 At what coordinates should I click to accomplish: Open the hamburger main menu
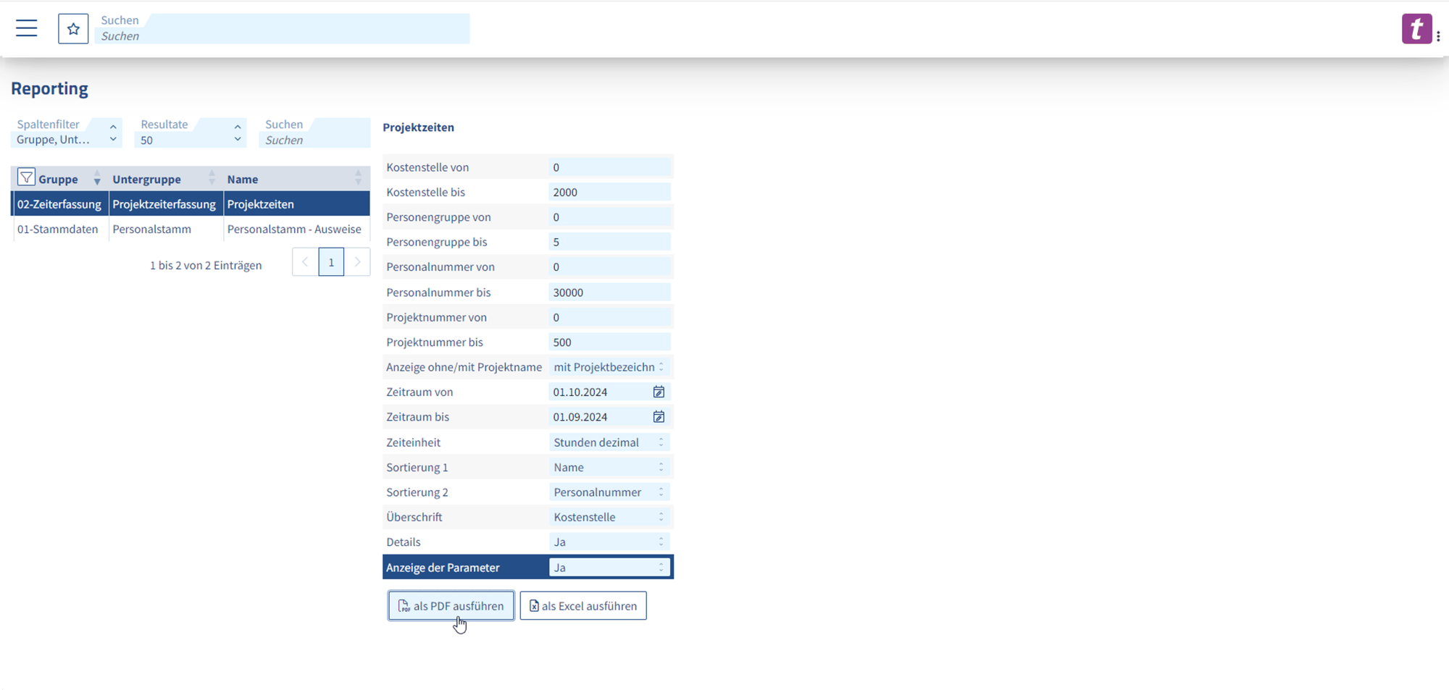point(27,28)
